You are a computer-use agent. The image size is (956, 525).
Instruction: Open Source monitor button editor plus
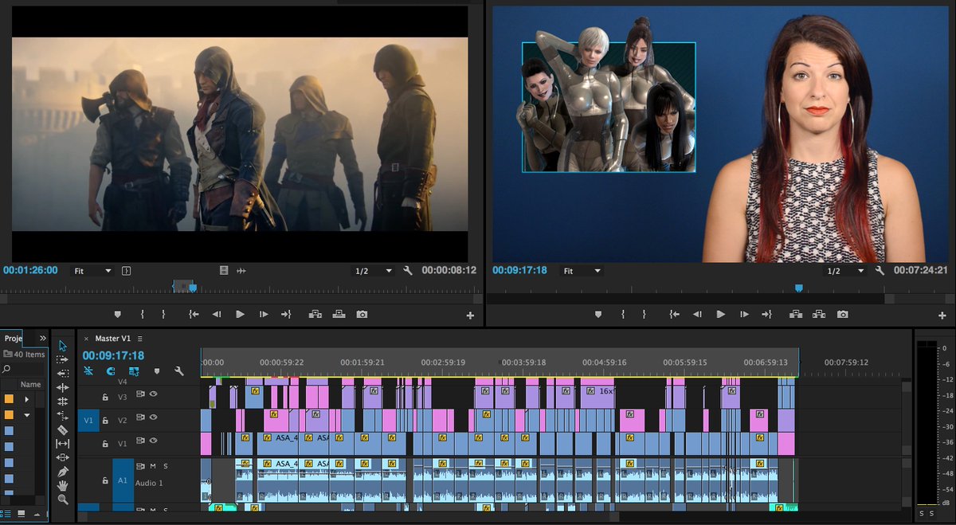[x=470, y=315]
